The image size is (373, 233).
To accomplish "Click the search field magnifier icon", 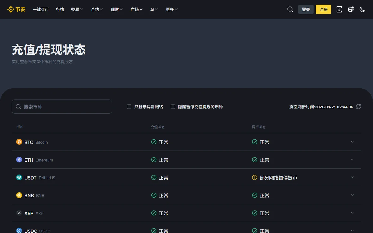I will point(19,107).
